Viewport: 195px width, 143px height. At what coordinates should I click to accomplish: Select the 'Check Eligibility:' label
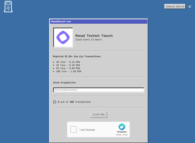coord(65,82)
